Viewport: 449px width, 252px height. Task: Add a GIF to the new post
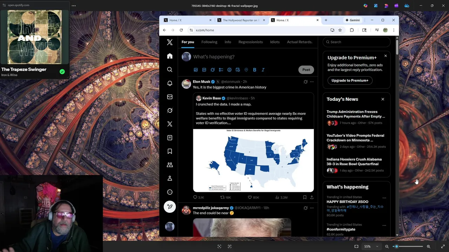204,70
